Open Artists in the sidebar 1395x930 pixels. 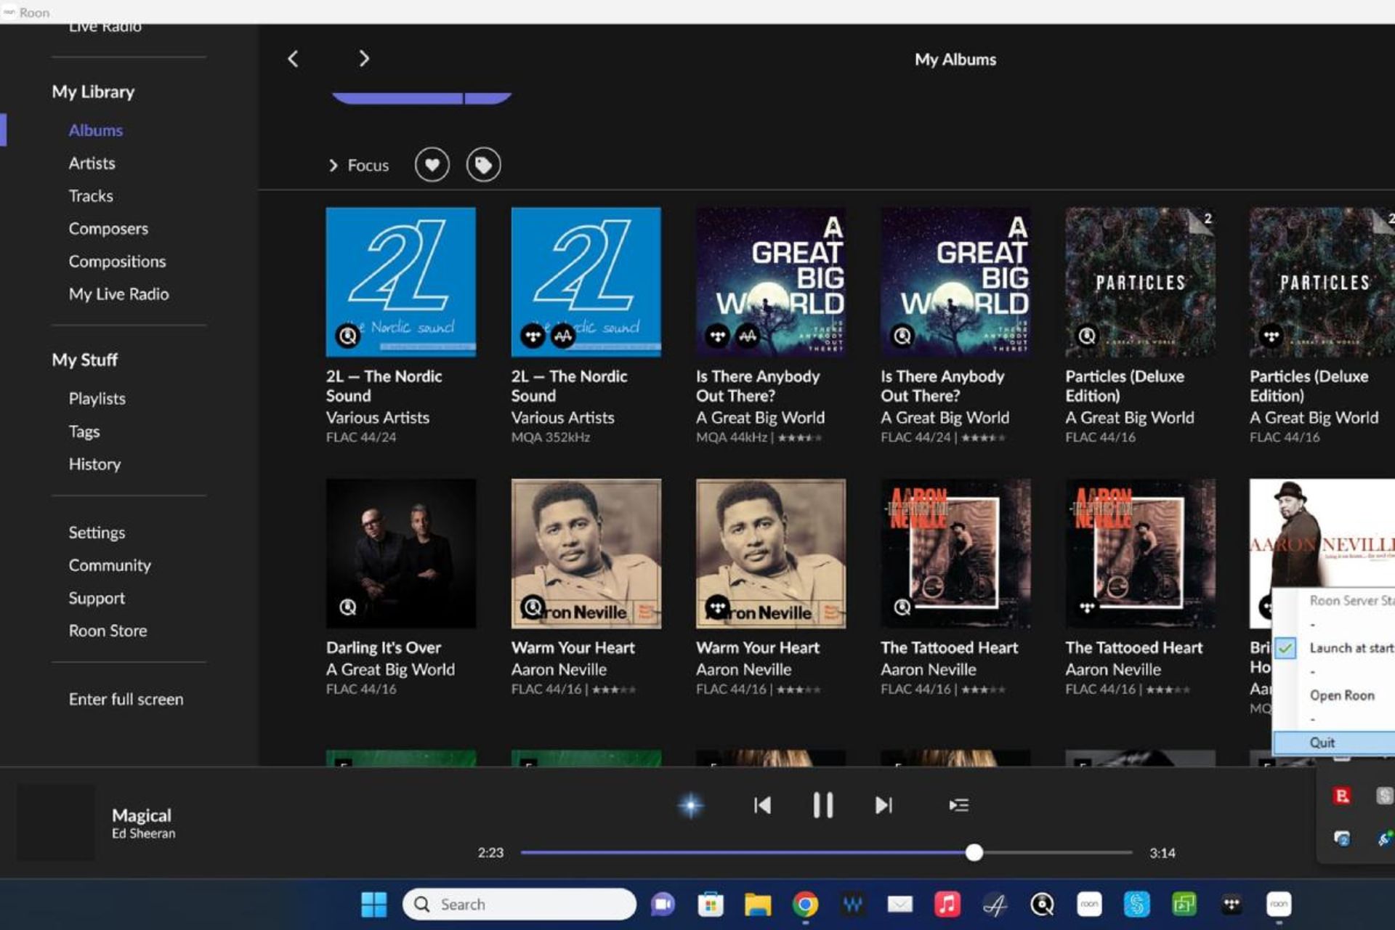coord(92,163)
